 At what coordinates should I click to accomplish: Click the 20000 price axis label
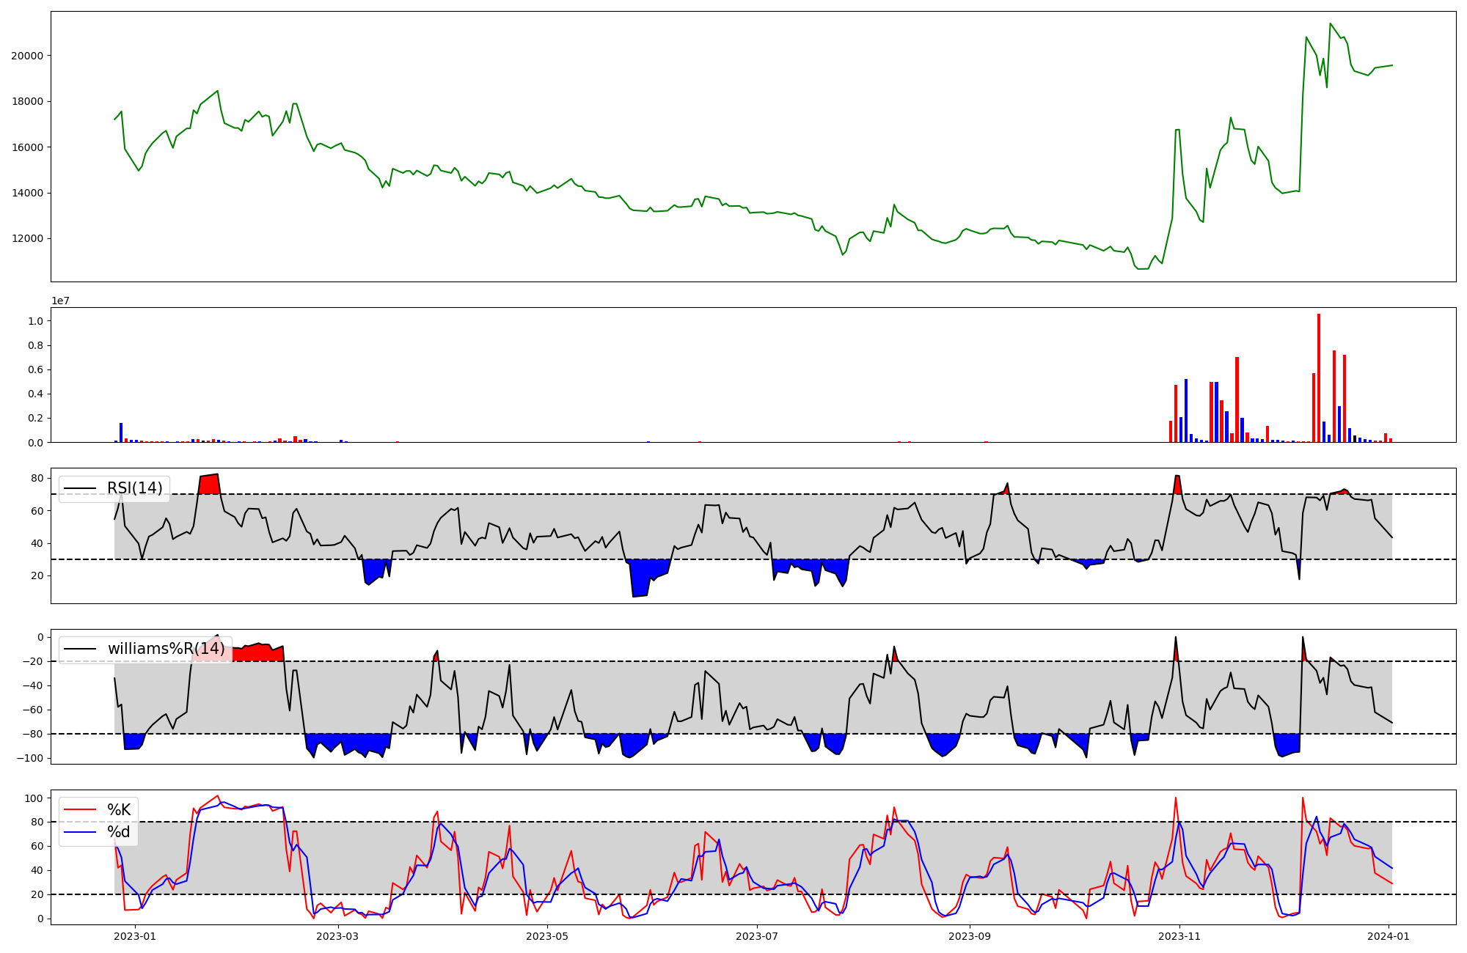[27, 56]
